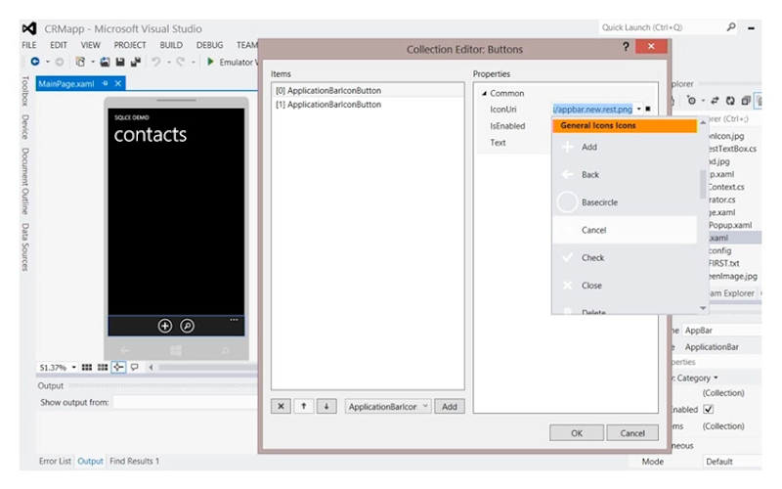782x489 pixels.
Task: Click the Undo toolbar icon
Action: click(156, 62)
